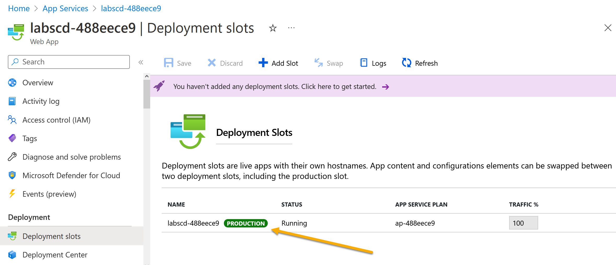Screen dimensions: 616x265
Task: Open Microsoft Defender for Cloud
Action: pos(71,176)
